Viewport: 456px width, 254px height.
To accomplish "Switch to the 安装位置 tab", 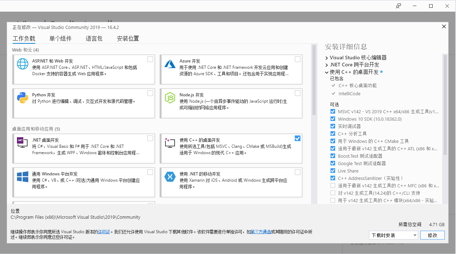I will 128,39.
